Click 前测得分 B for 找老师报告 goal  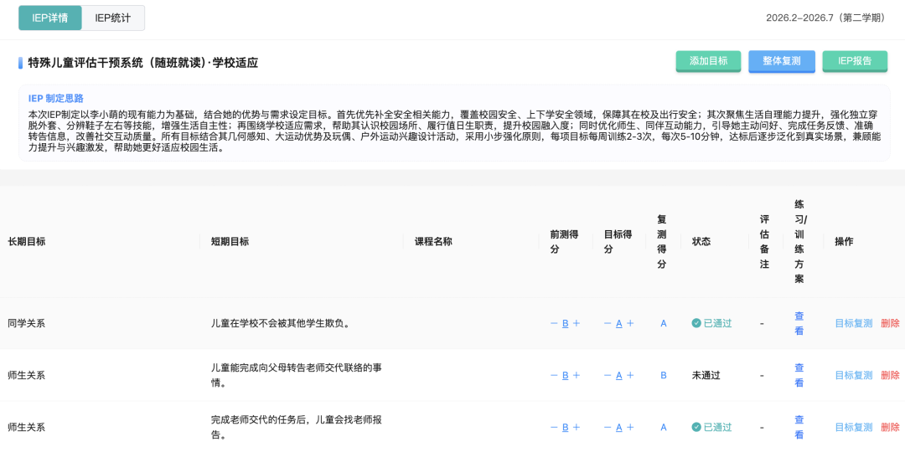pyautogui.click(x=565, y=427)
